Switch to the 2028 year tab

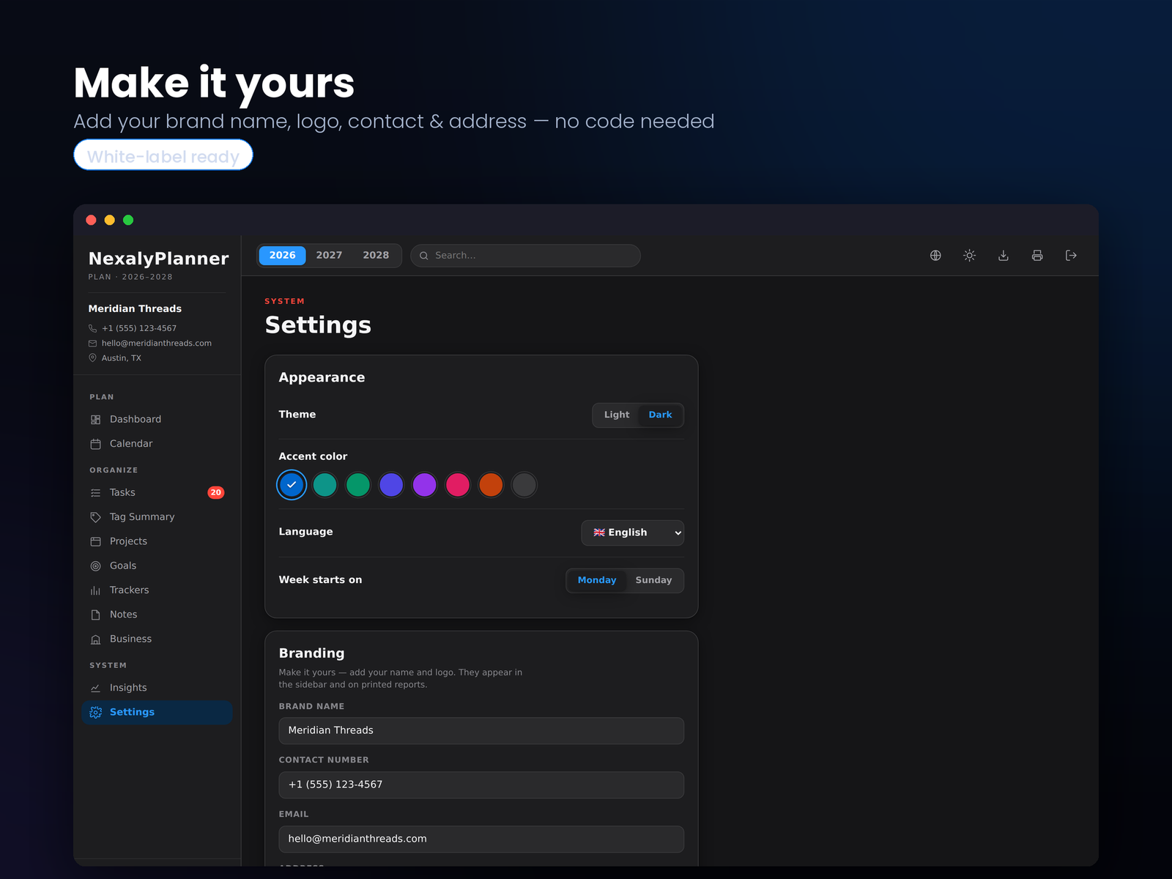point(376,256)
